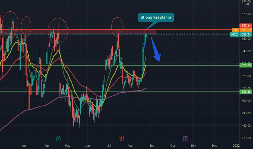Click the 550.00 price scale value
Viewport: 253px width, 149px height.
click(246, 39)
